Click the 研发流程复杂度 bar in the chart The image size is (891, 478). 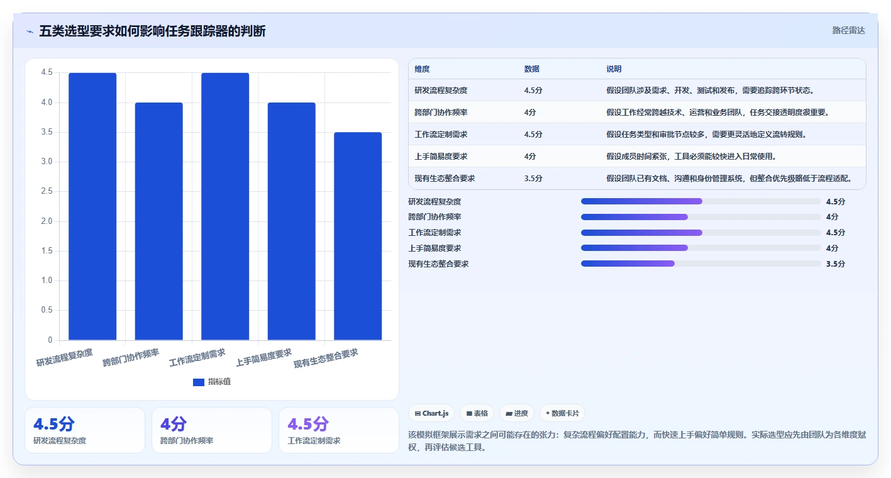pyautogui.click(x=92, y=206)
